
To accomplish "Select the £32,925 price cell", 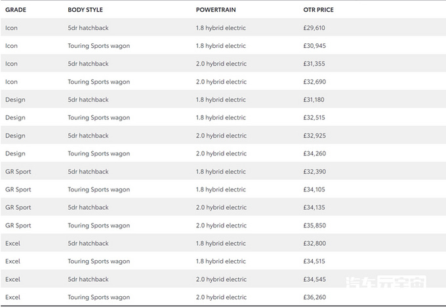I will point(310,136).
